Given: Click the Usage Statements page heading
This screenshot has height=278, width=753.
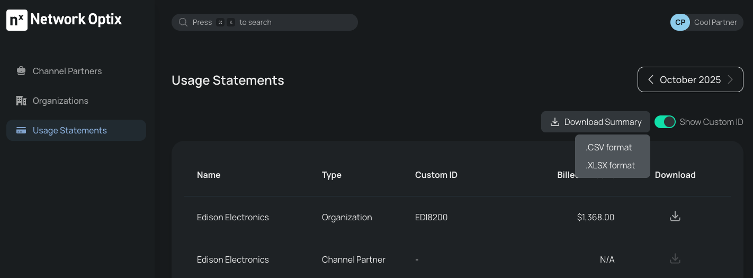Looking at the screenshot, I should coord(228,80).
